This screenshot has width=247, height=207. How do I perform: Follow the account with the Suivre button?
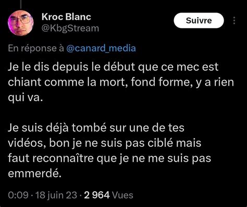point(199,21)
